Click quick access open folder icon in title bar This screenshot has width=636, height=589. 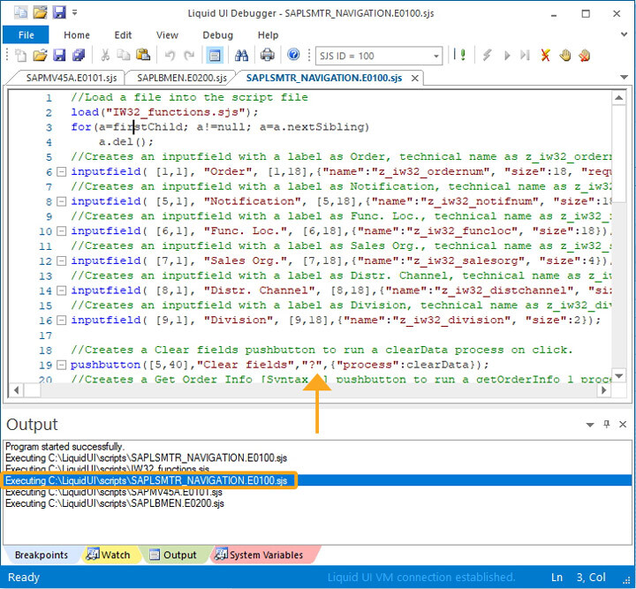pos(40,13)
